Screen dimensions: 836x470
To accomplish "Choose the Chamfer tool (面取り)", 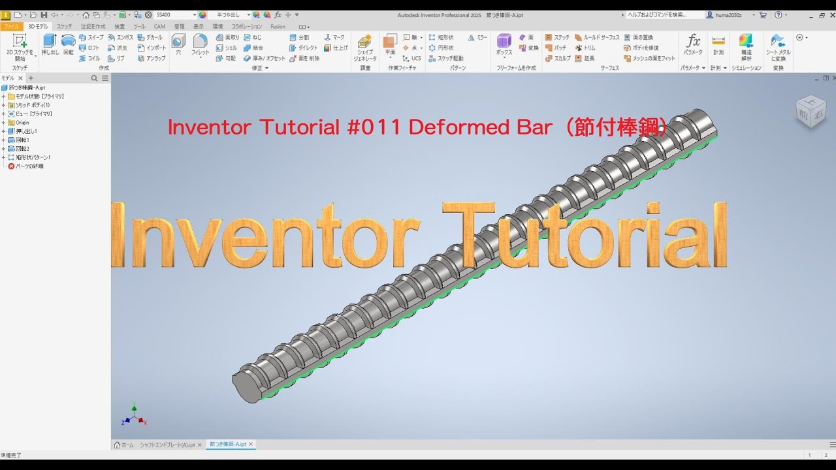I will [227, 38].
